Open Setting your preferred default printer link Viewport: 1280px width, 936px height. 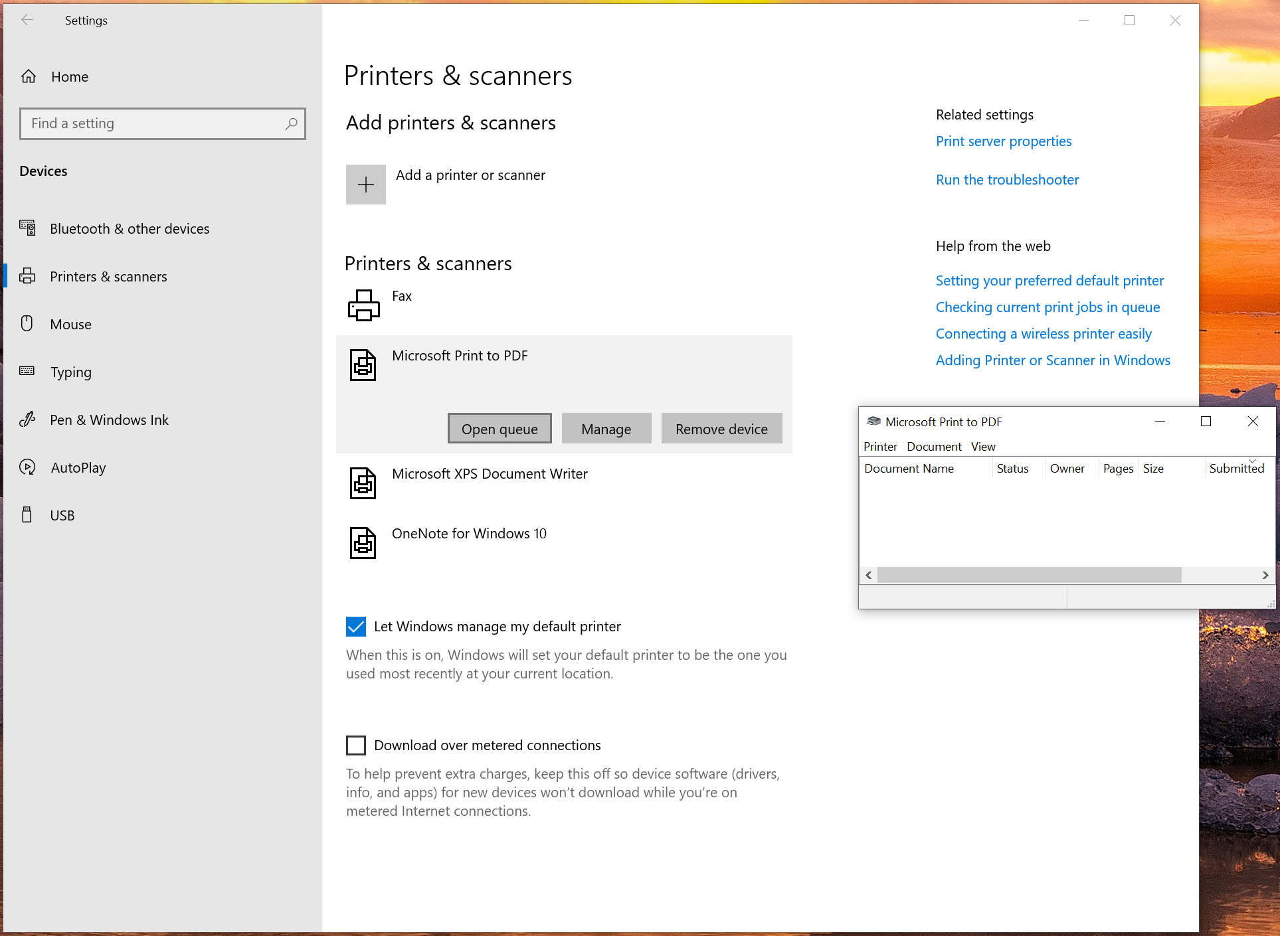click(1050, 281)
